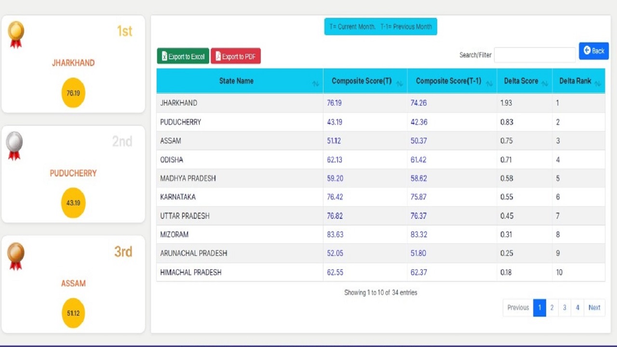
Task: Click the gold medal icon for 1st place
Action: coord(16,33)
